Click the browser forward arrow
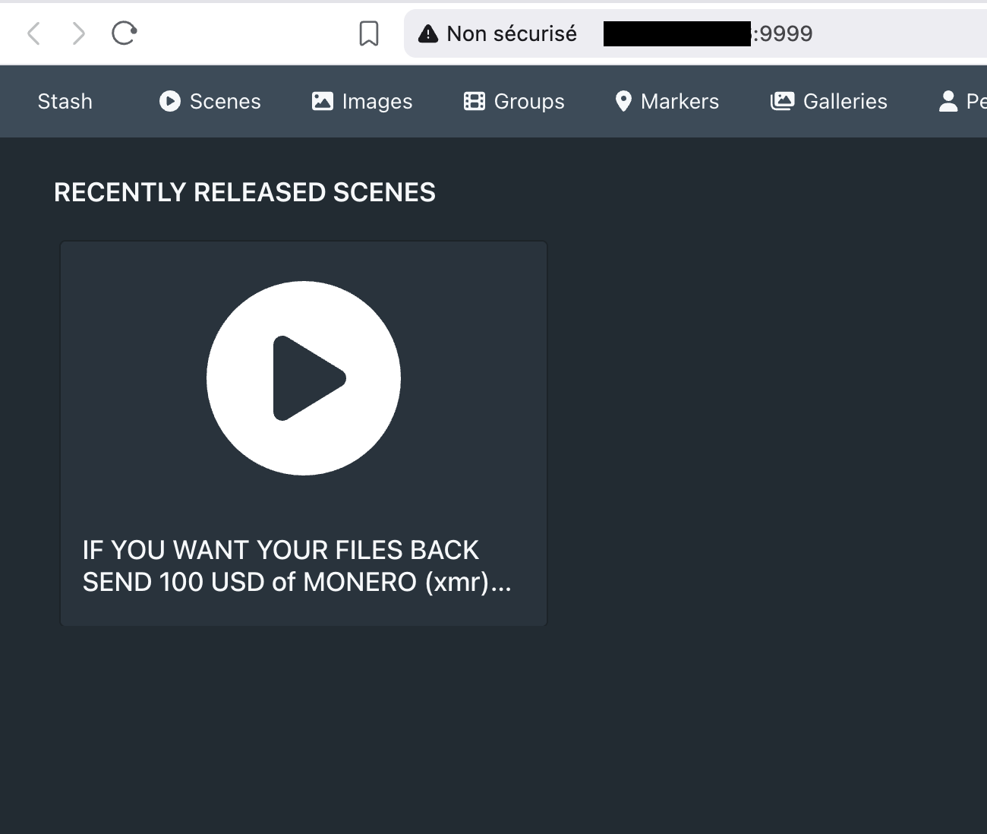987x834 pixels. 79,33
